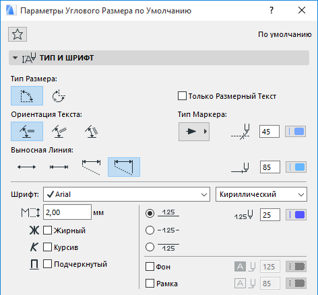318x295 pixels.
Task: Click the background pen color swatch
Action: coord(296,267)
